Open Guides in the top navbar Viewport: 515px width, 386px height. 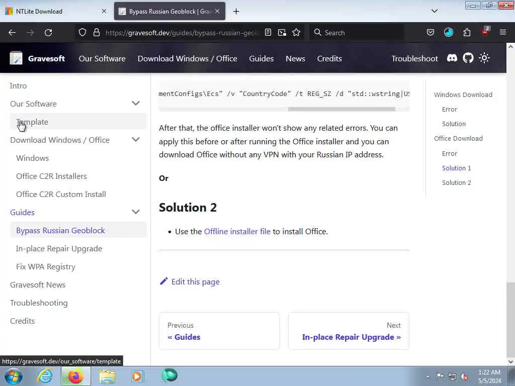[x=261, y=58]
